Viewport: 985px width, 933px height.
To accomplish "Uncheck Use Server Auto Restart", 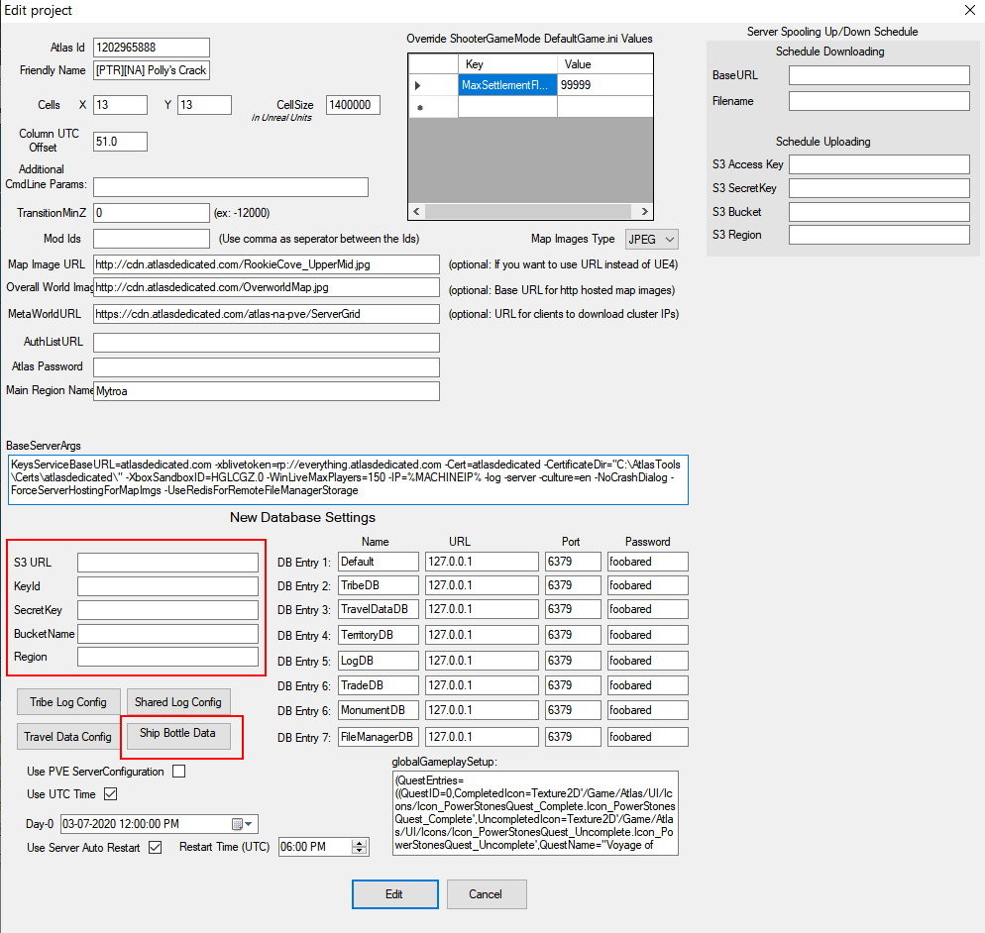I will [156, 847].
